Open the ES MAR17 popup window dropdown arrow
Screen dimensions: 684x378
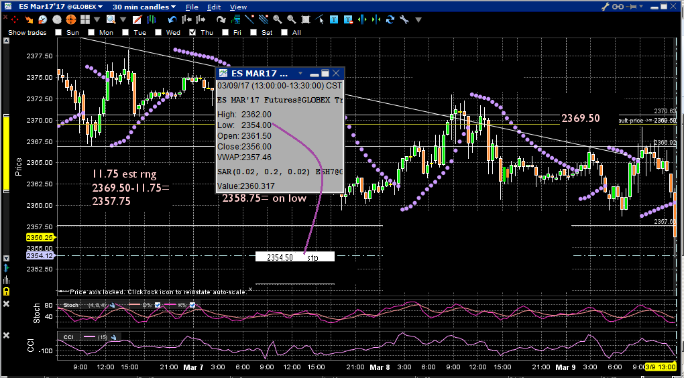click(300, 73)
